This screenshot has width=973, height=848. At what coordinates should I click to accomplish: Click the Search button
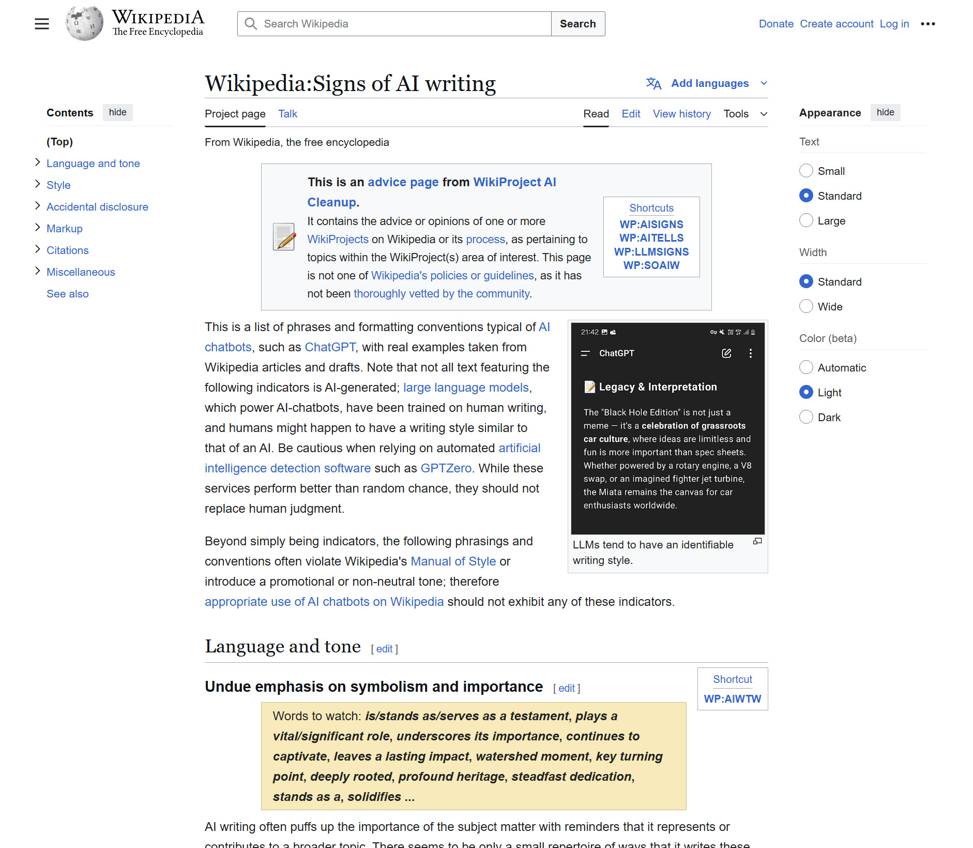pyautogui.click(x=578, y=24)
